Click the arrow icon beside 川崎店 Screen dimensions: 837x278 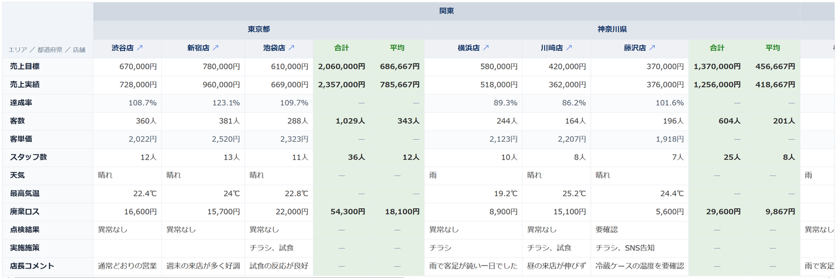pos(569,48)
